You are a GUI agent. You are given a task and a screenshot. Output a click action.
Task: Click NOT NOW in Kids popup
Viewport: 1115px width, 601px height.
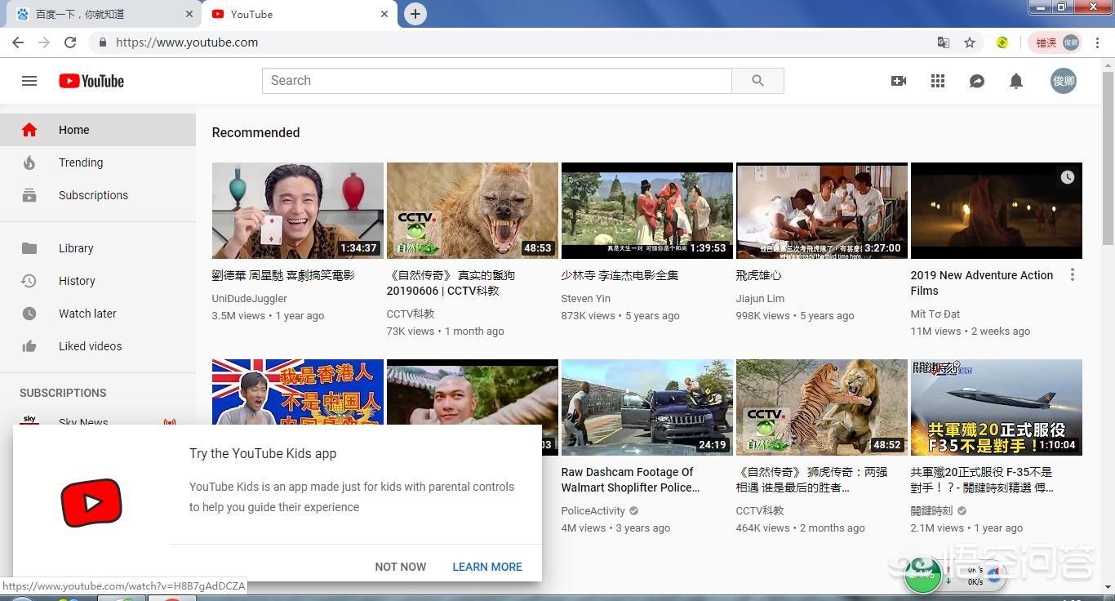tap(401, 567)
